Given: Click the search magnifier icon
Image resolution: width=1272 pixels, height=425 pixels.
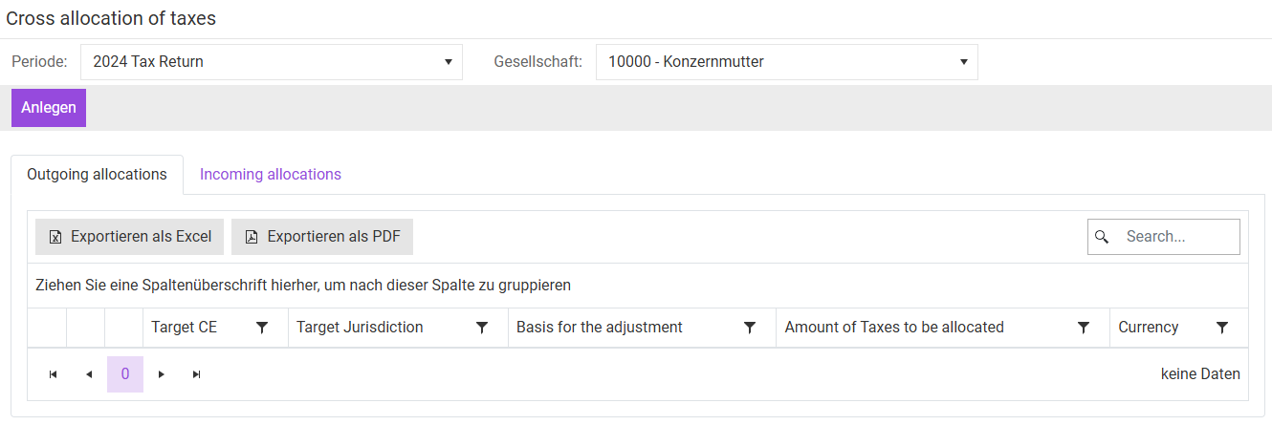Looking at the screenshot, I should 1102,237.
